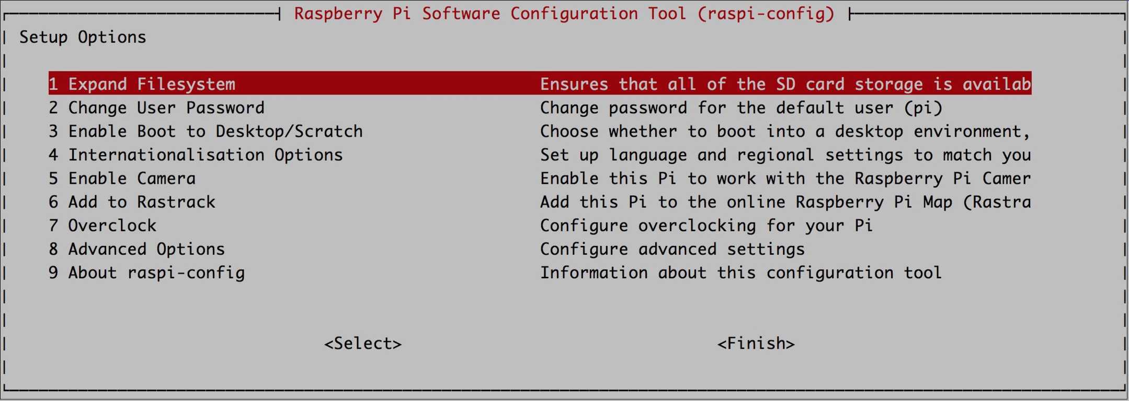This screenshot has width=1129, height=401.
Task: Click the raspi-config window title text
Action: [x=564, y=14]
